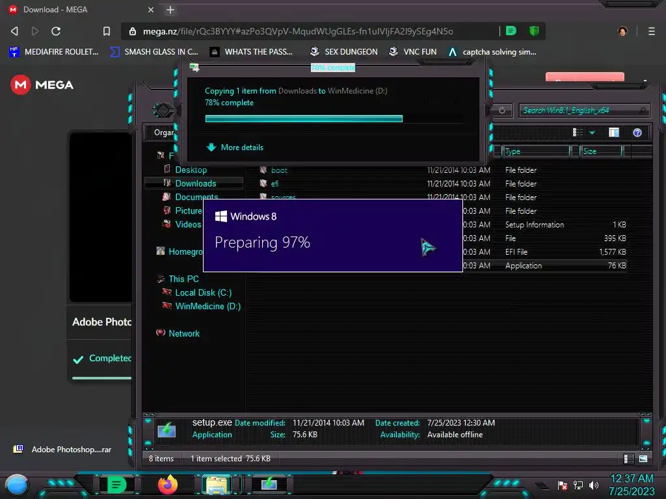Screen dimensions: 666x499
Task: Switch to large icons view in status bar
Action: [x=643, y=459]
